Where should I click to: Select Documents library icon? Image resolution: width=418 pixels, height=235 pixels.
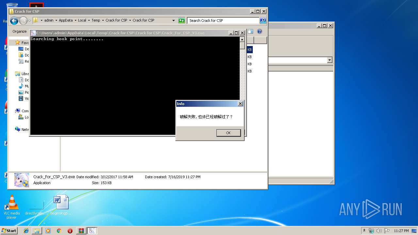click(x=21, y=80)
